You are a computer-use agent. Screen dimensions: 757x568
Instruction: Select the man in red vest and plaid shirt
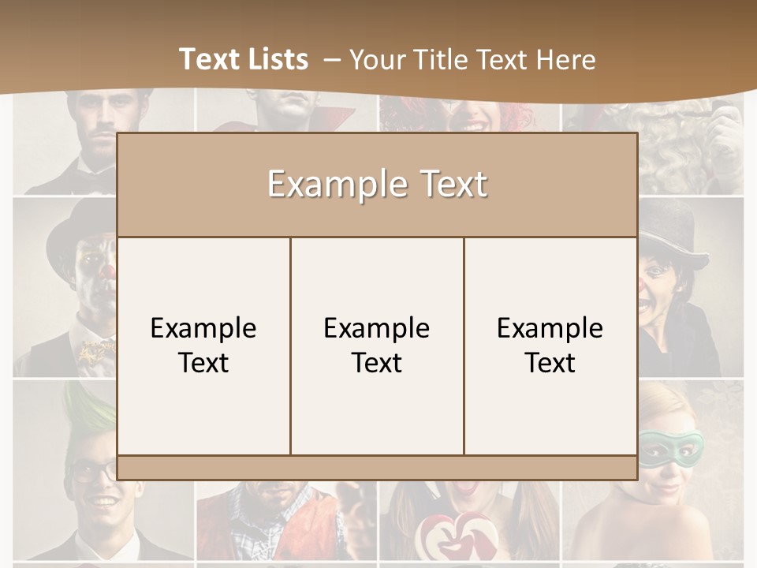[287, 521]
